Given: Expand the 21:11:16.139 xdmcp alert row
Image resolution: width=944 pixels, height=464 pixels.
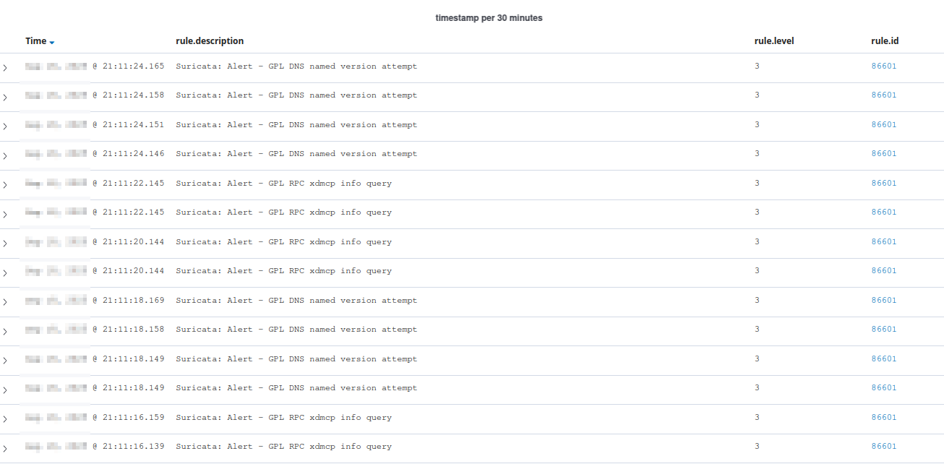Looking at the screenshot, I should pyautogui.click(x=5, y=448).
